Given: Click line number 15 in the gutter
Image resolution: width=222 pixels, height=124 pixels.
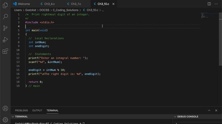Looking at the screenshot, I should [18, 70].
